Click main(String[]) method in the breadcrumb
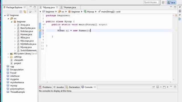This screenshot has height=102, width=182. pos(109,12)
